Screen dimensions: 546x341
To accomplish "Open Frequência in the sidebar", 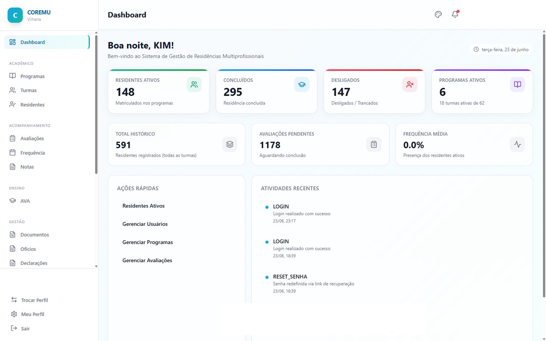I will [x=47, y=153].
